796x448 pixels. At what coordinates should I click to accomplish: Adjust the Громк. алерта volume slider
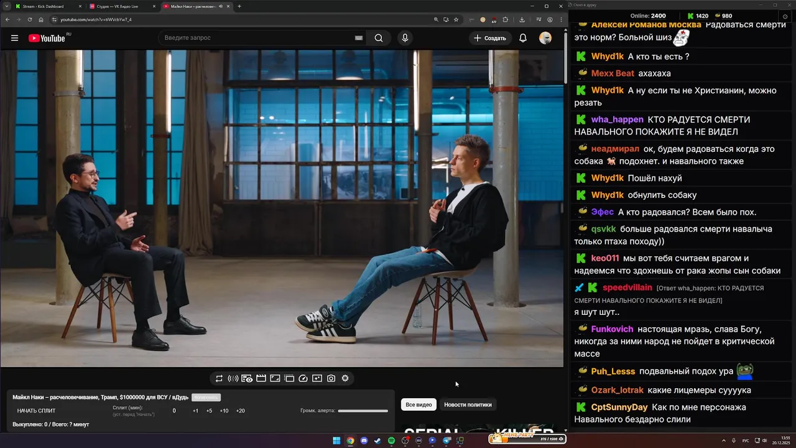point(363,411)
